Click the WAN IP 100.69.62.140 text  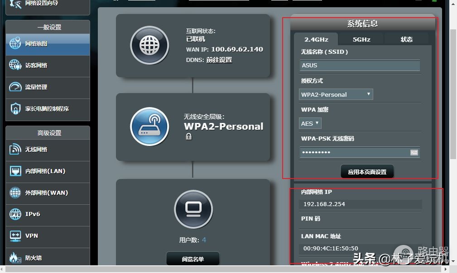click(x=237, y=49)
